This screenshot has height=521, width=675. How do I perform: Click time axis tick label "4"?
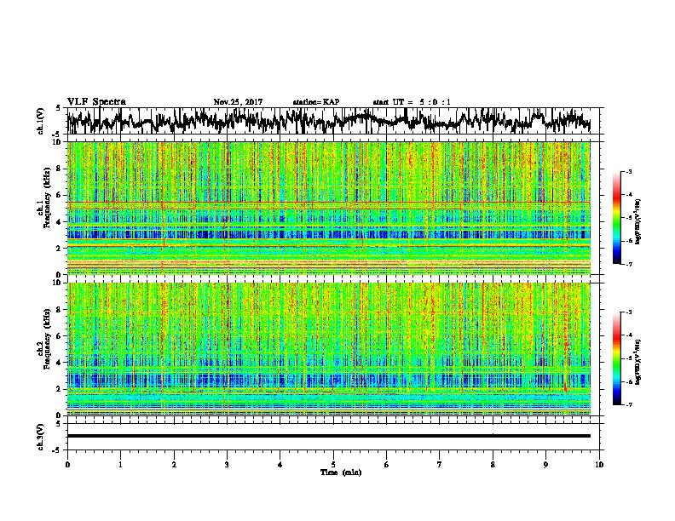click(280, 464)
